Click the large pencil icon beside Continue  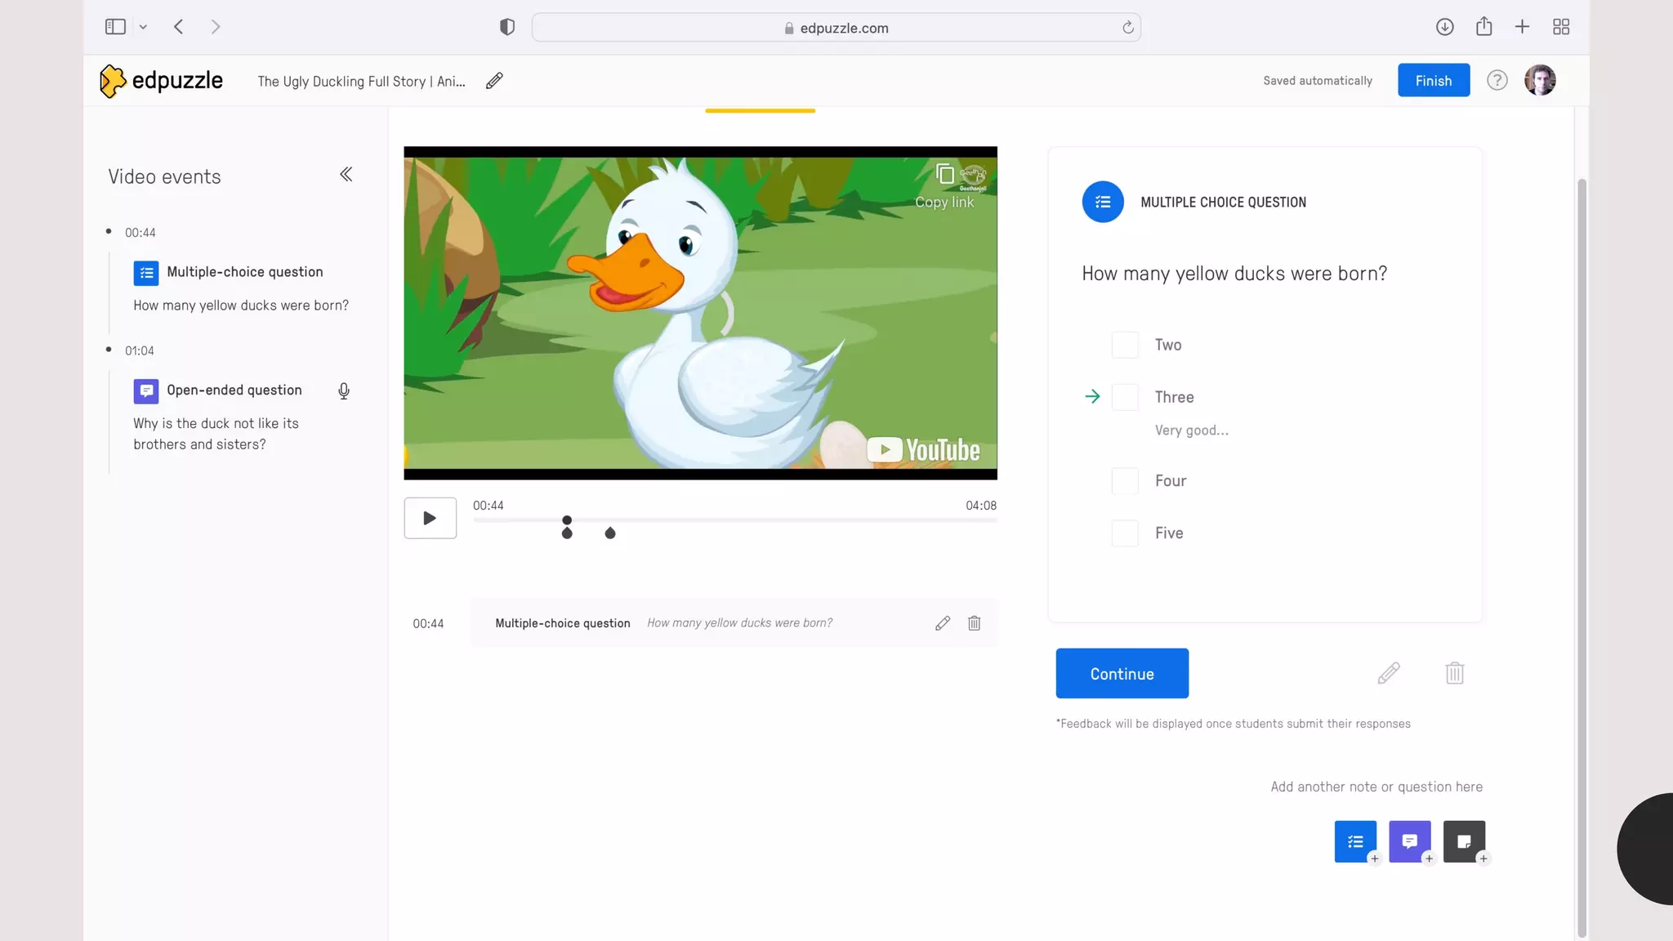tap(1389, 673)
